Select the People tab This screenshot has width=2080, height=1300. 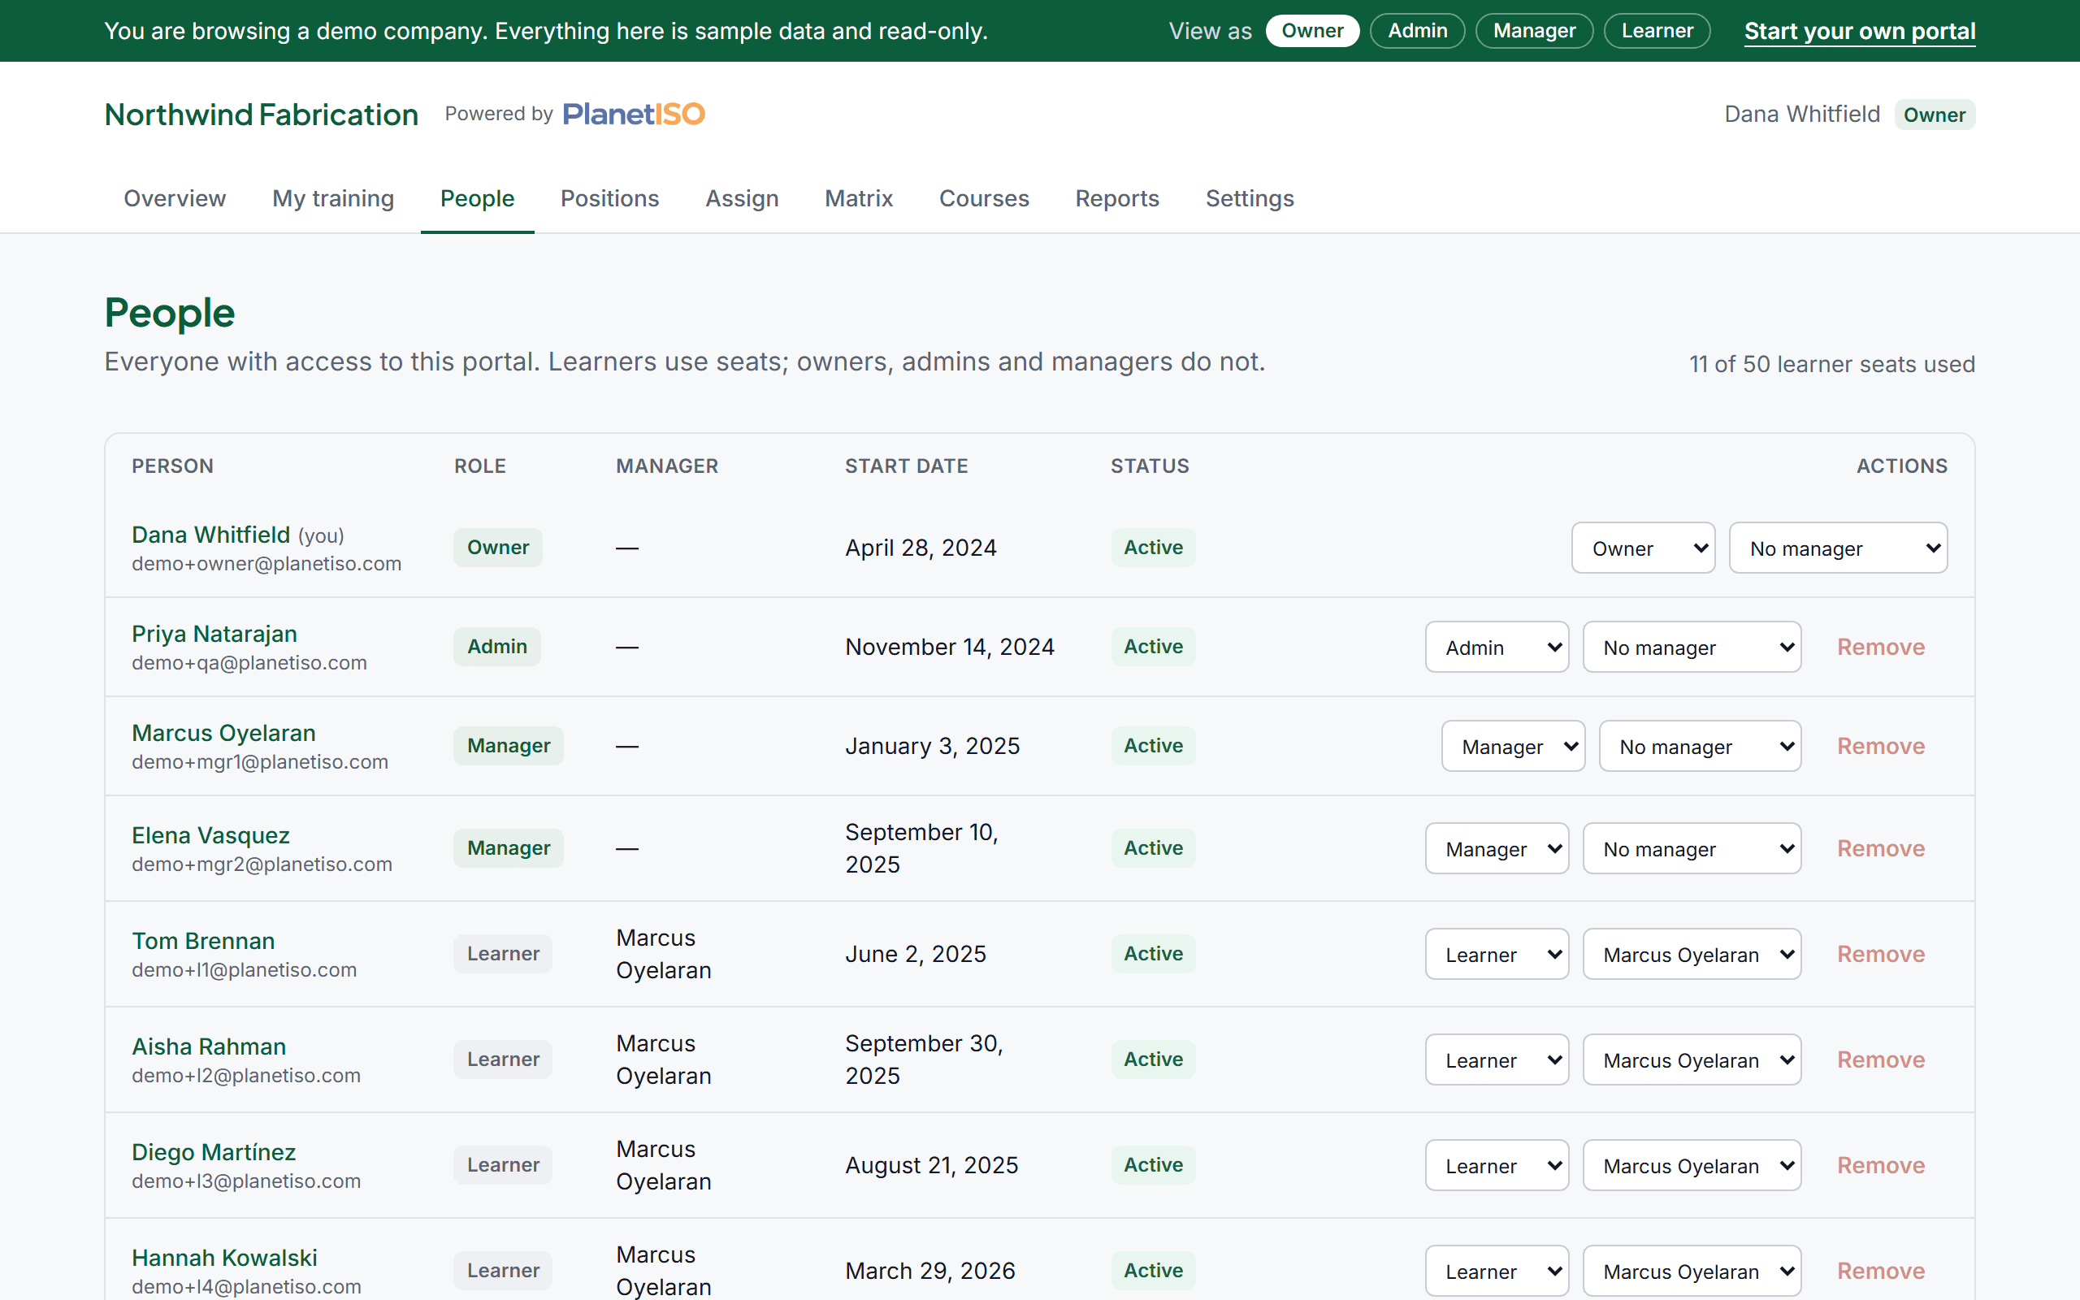477,198
